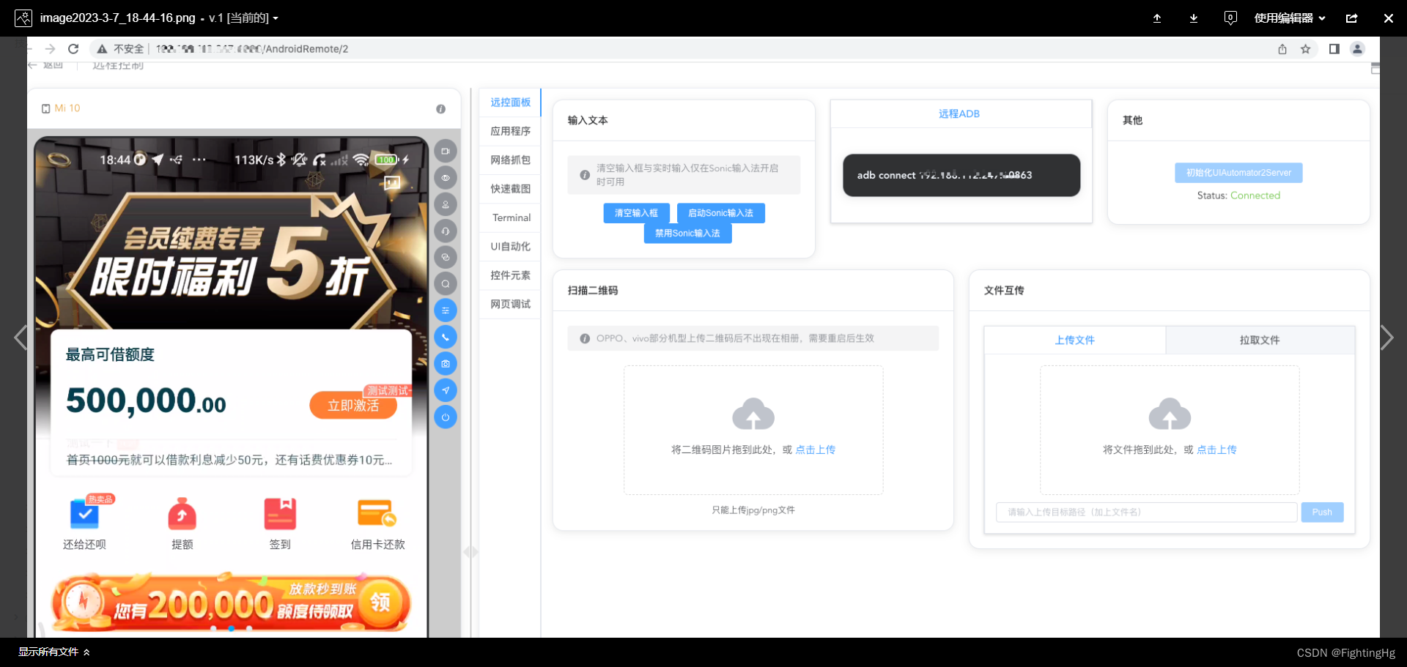The width and height of the screenshot is (1407, 667).
Task: Open the browser side panel icon
Action: 1334,49
